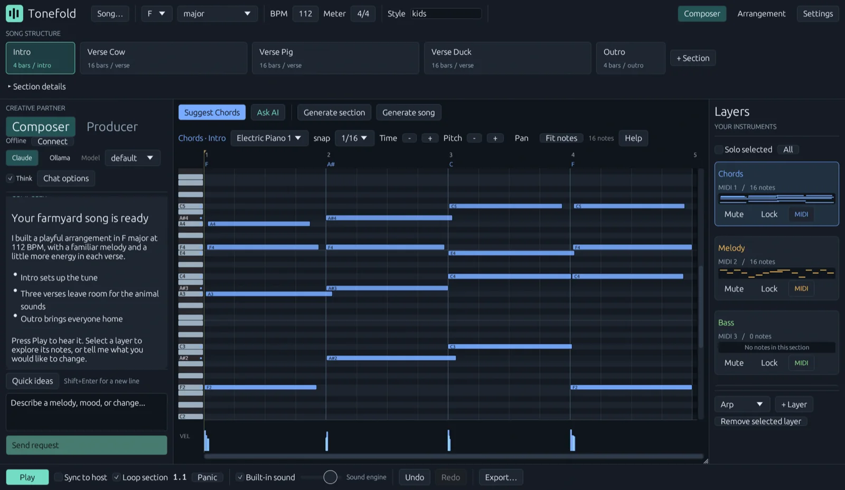845x490 pixels.
Task: Select the Claude model provider
Action: coord(22,158)
